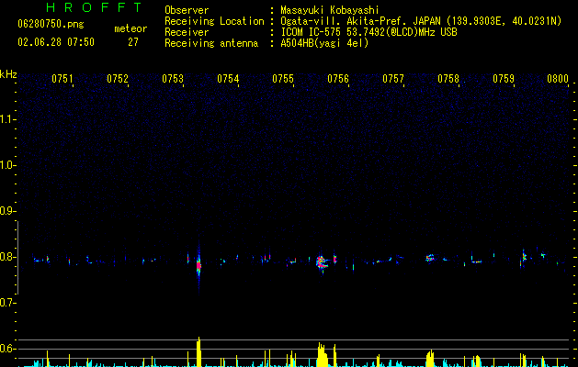The image size is (578, 367).
Task: Click the Receiving Location label
Action: 214,21
